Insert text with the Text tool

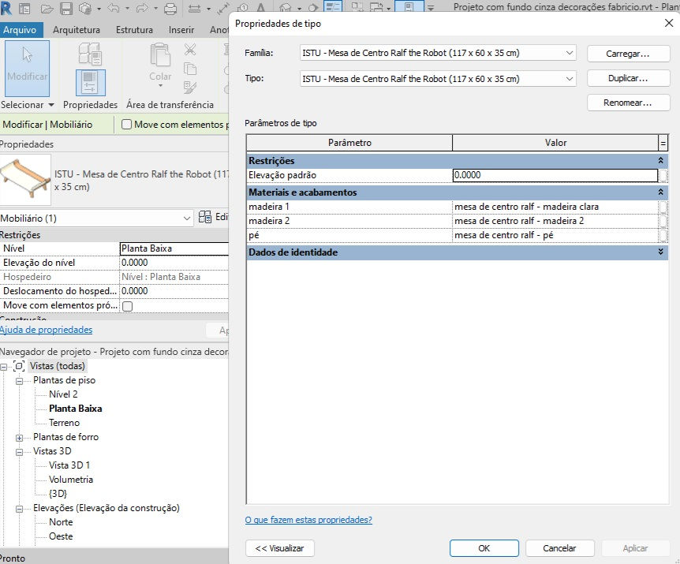click(x=260, y=8)
